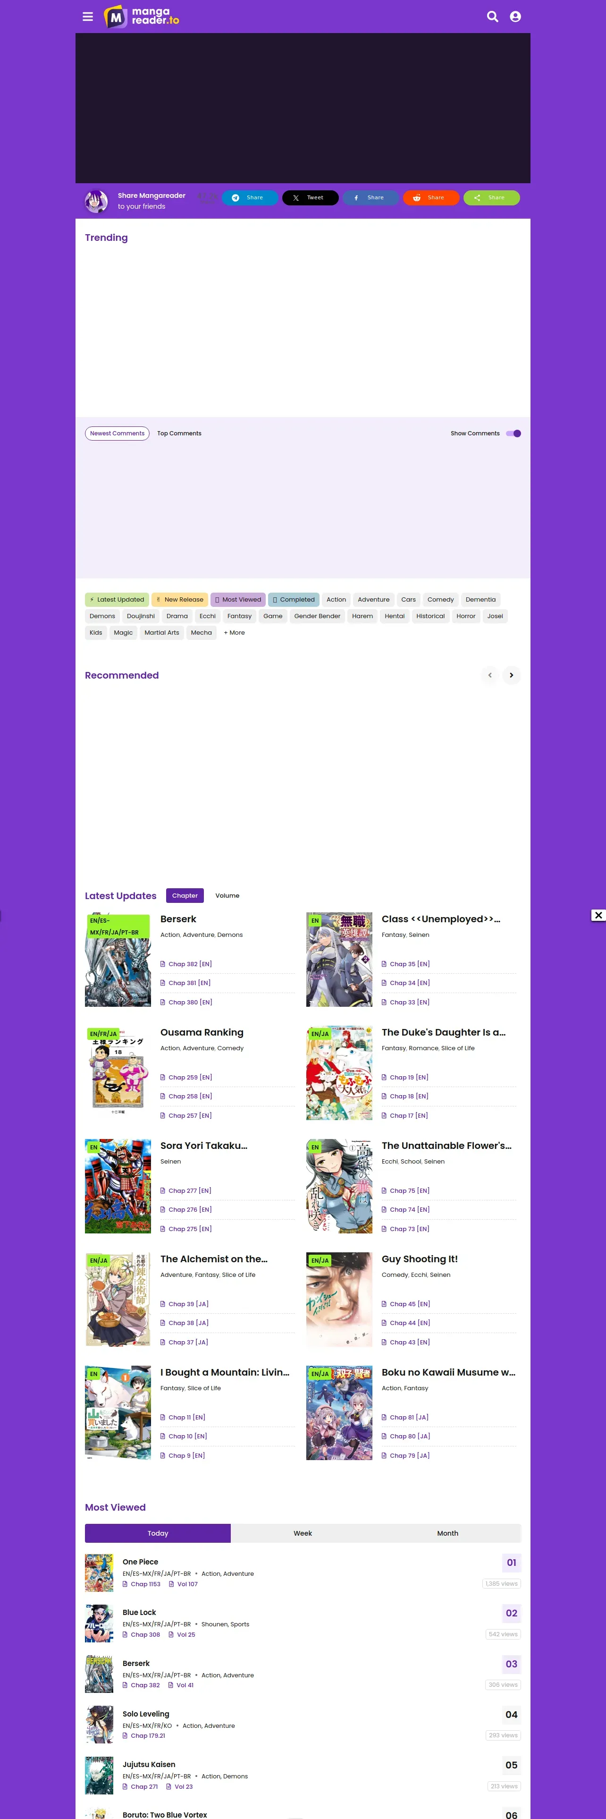Open the Blue Lock cover thumbnail
Screen dimensions: 606x1819
100,1623
